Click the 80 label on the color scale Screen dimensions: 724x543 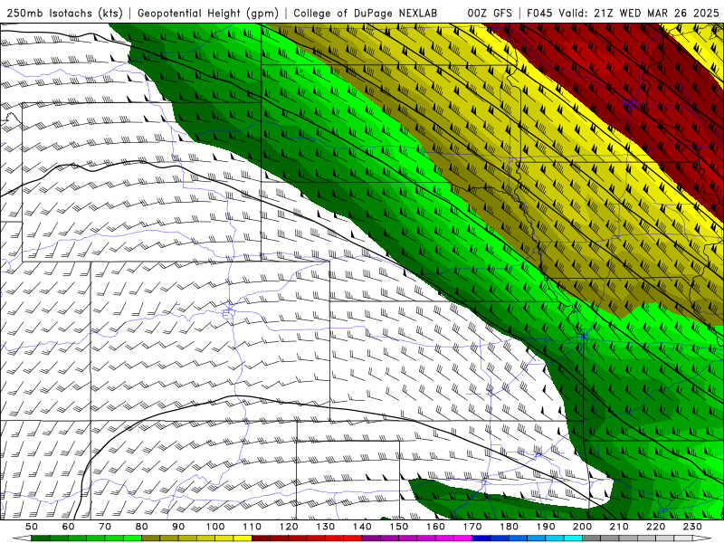(x=142, y=527)
